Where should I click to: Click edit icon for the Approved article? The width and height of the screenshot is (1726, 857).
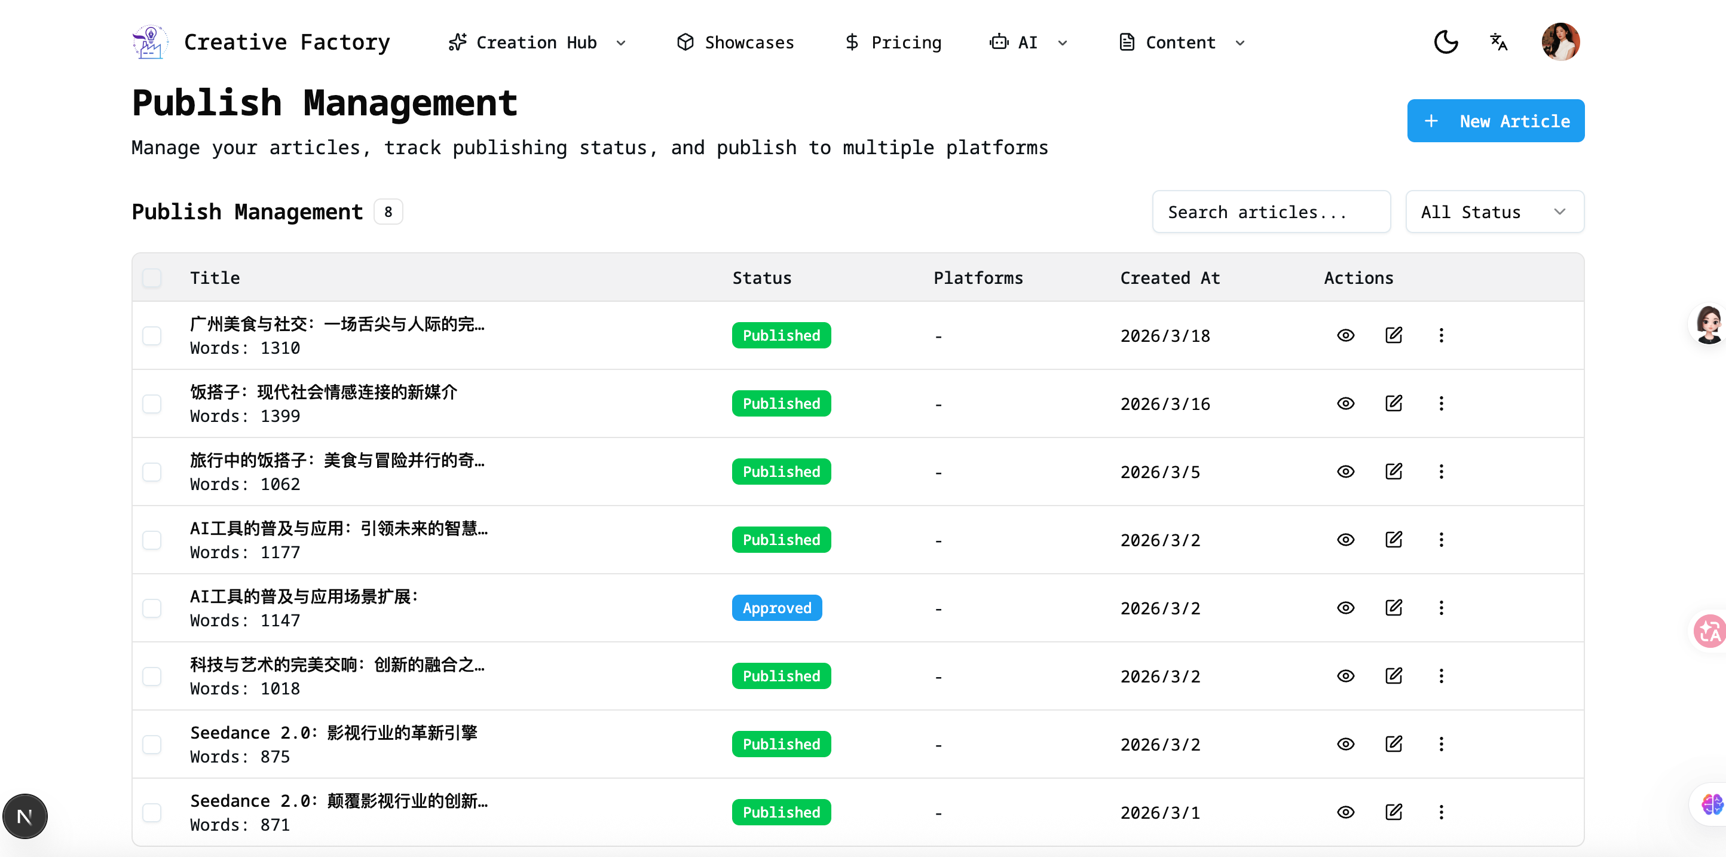[x=1394, y=608]
